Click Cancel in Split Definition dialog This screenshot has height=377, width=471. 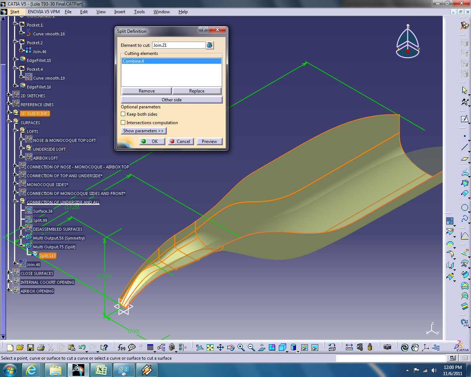pos(181,142)
